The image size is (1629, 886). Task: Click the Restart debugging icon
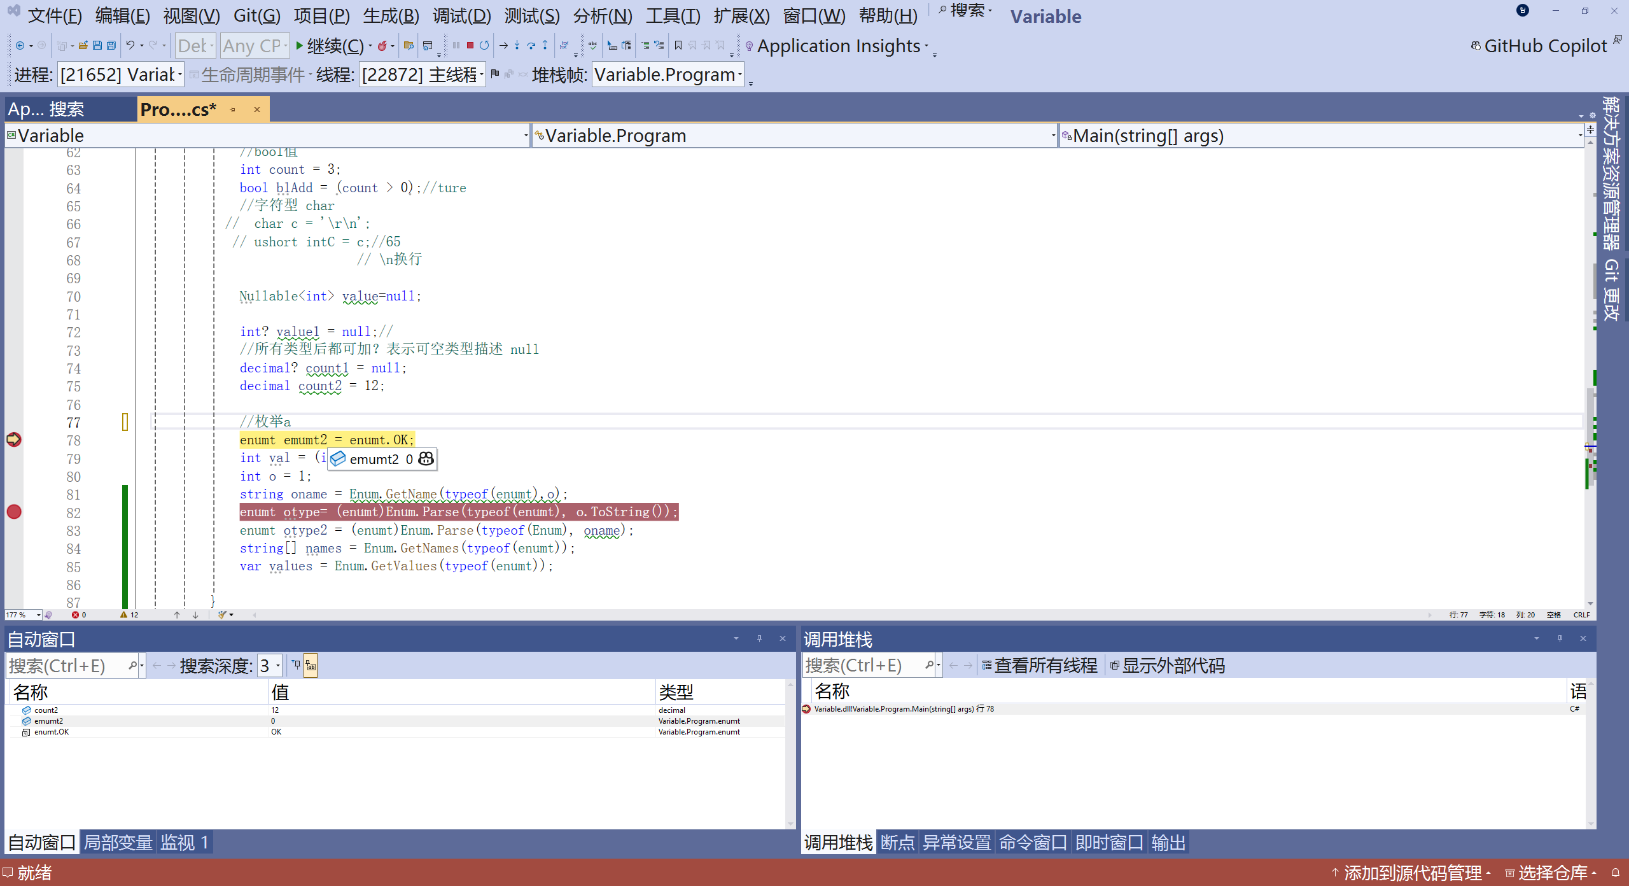click(x=484, y=45)
